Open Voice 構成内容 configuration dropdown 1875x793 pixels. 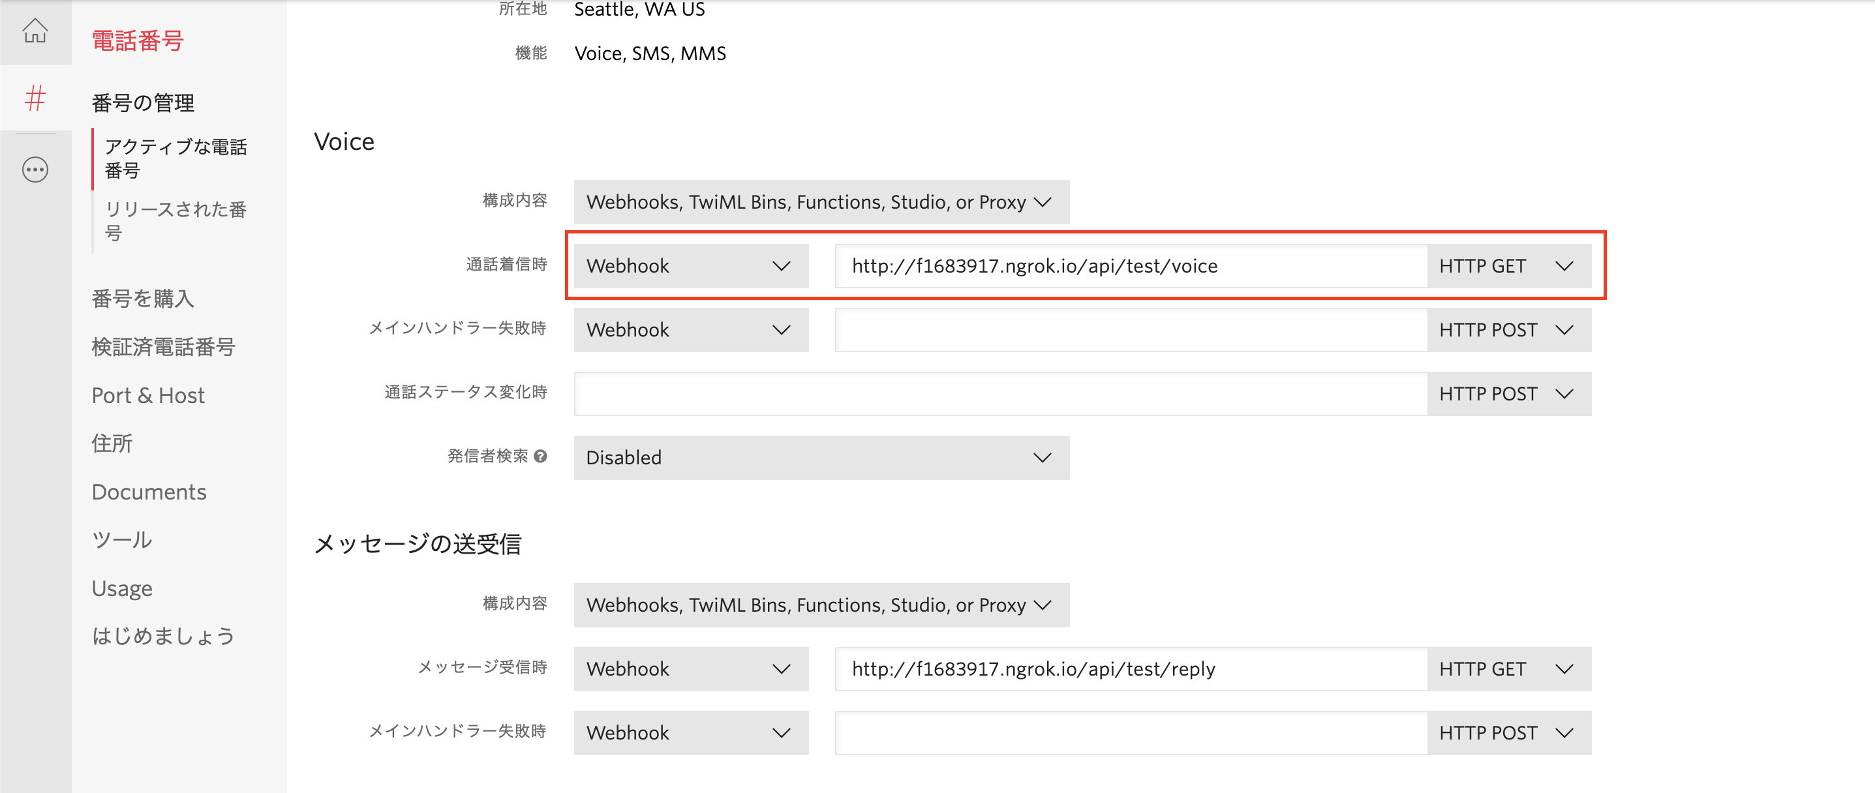821,202
